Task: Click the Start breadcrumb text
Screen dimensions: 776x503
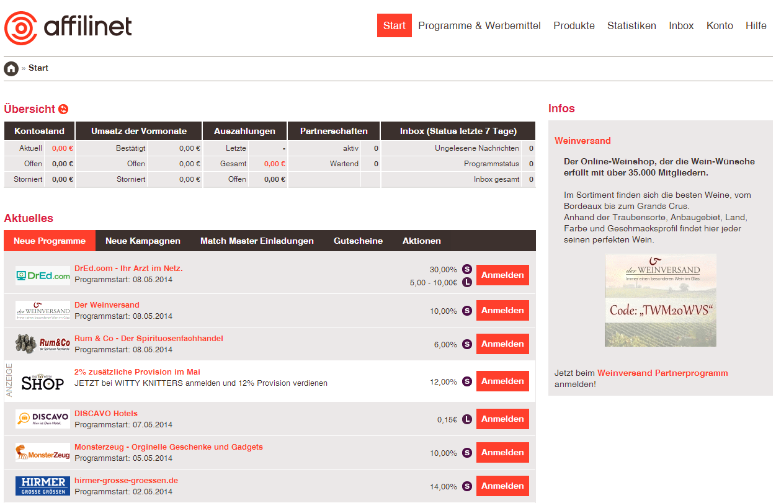Action: point(38,68)
